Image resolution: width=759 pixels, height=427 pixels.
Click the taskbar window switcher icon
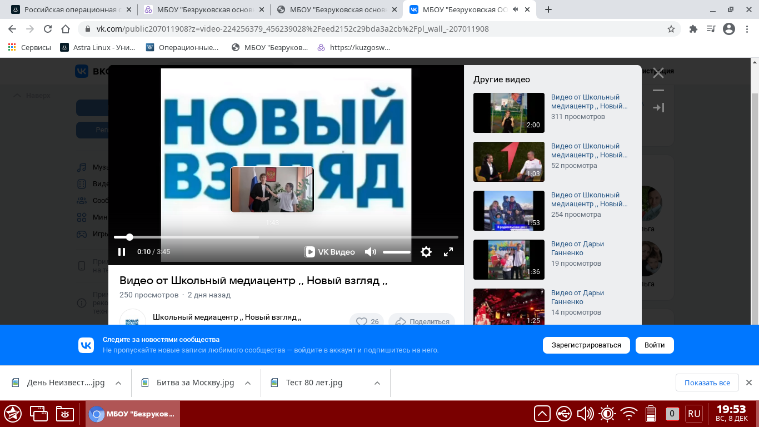pyautogui.click(x=39, y=414)
